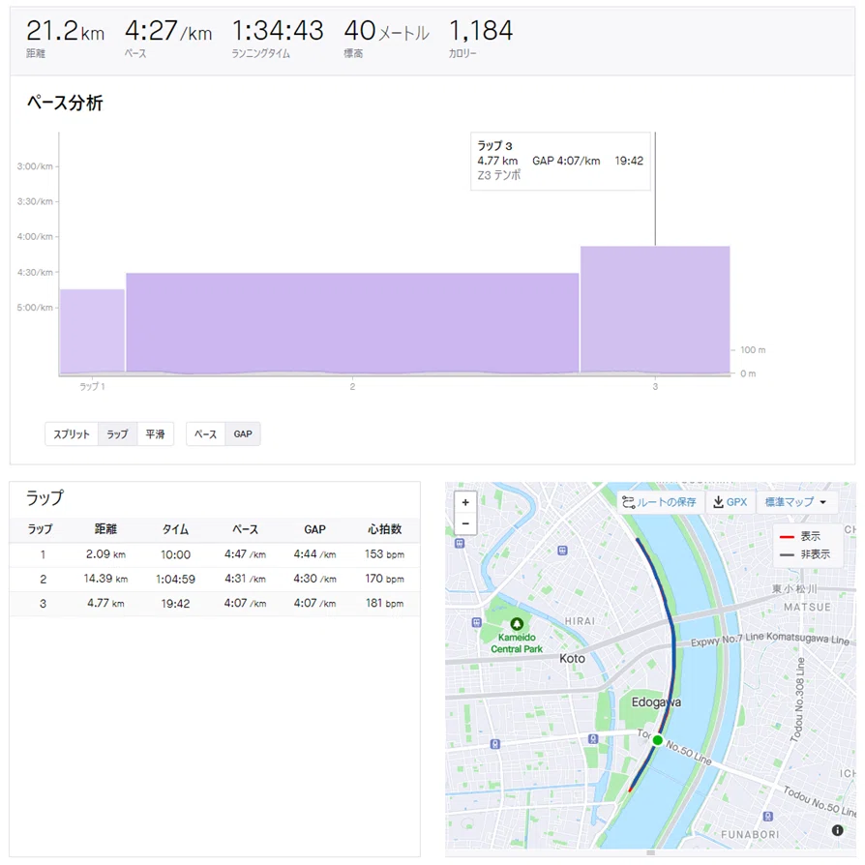Select lap 2 row in ラップ table
This screenshot has width=865, height=865.
(215, 580)
